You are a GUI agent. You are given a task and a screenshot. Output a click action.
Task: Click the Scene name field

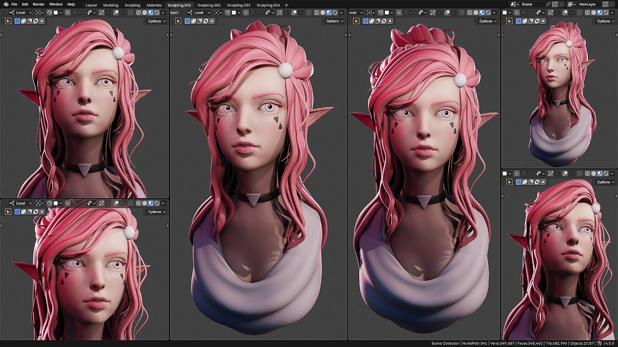pos(533,4)
